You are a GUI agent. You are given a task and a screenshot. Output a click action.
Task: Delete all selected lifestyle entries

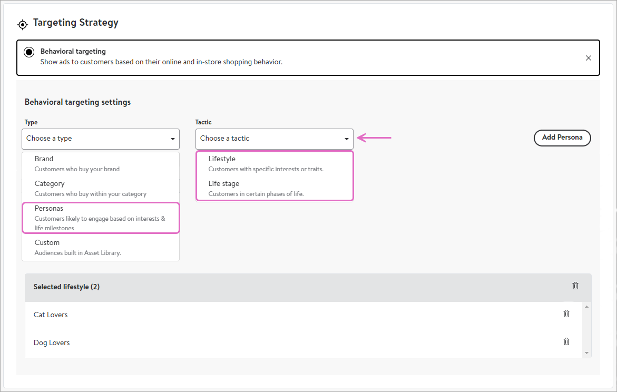click(x=575, y=286)
